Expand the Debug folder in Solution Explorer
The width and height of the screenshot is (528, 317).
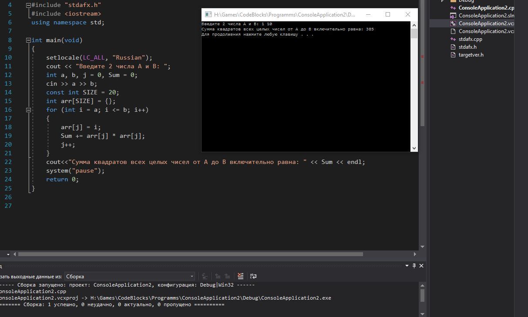point(443,1)
